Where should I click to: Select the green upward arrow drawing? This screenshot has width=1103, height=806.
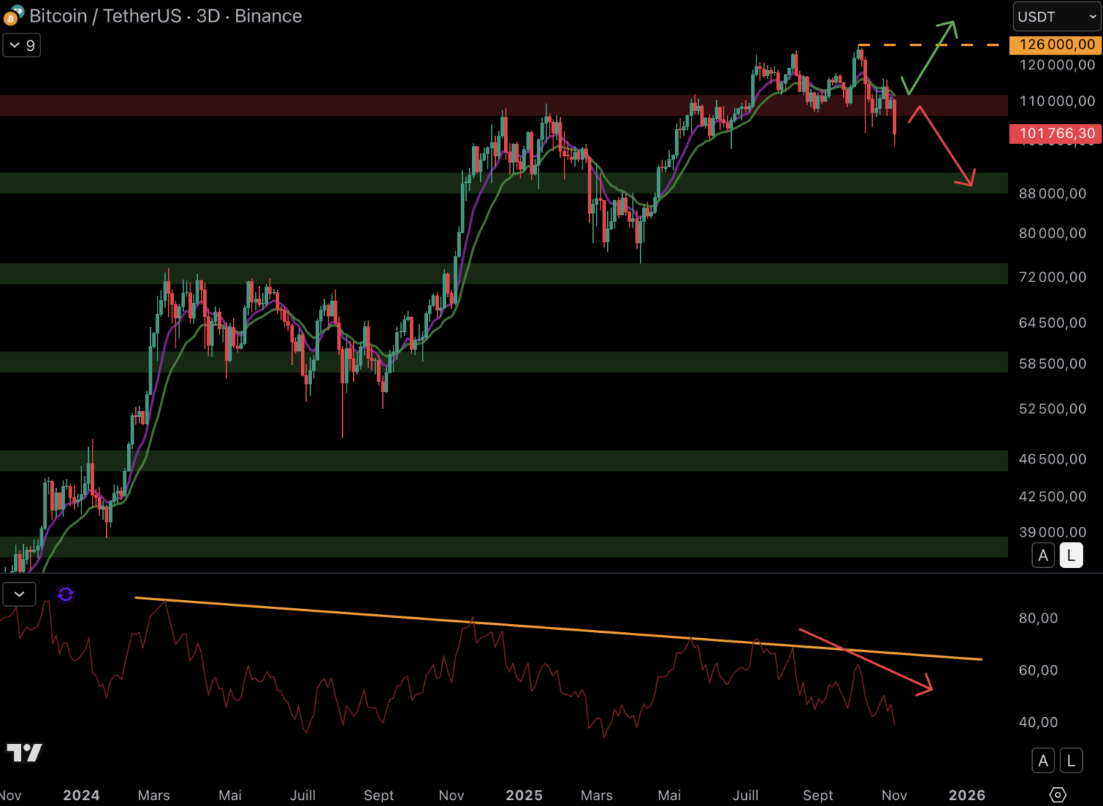(x=930, y=56)
